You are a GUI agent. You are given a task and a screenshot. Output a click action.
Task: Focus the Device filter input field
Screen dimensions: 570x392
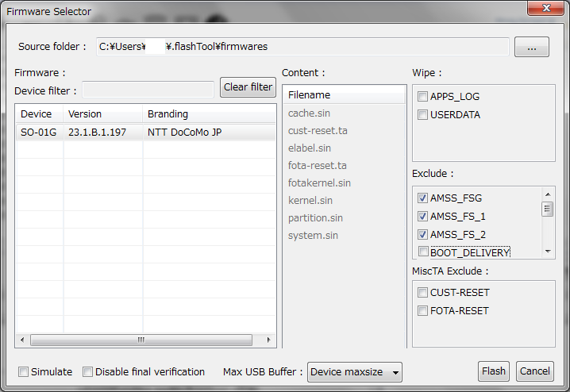[148, 90]
